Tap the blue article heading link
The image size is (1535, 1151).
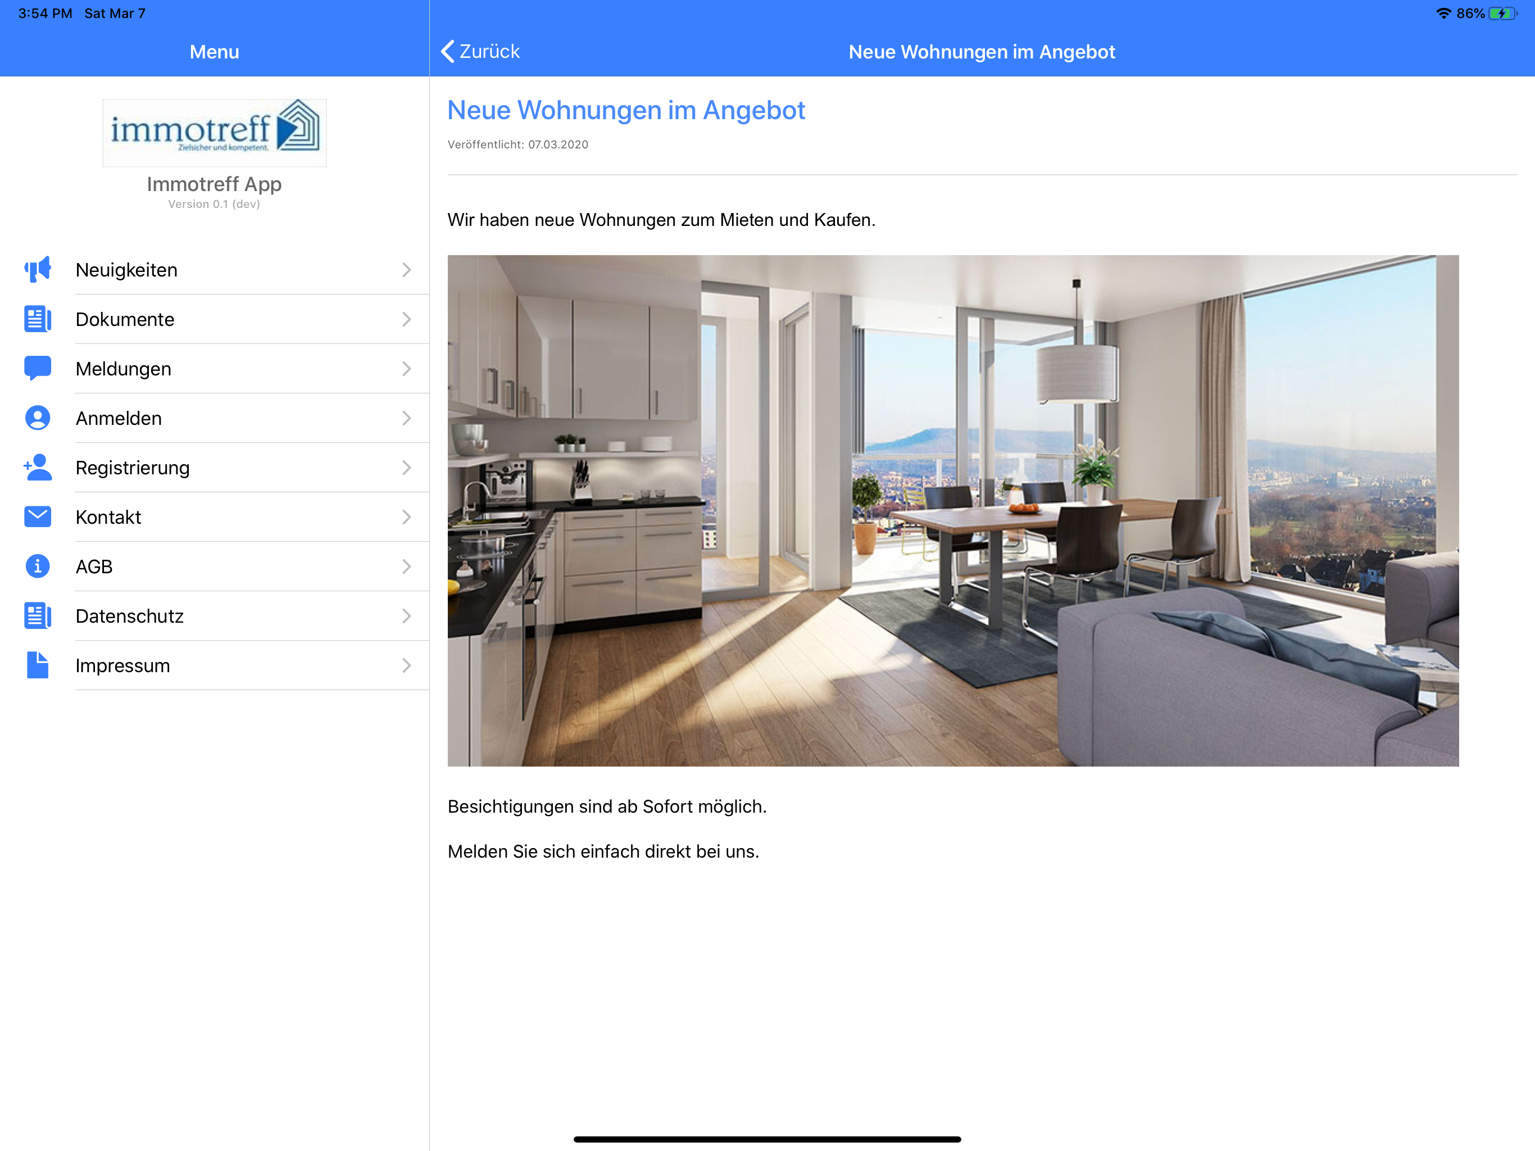[x=626, y=110]
